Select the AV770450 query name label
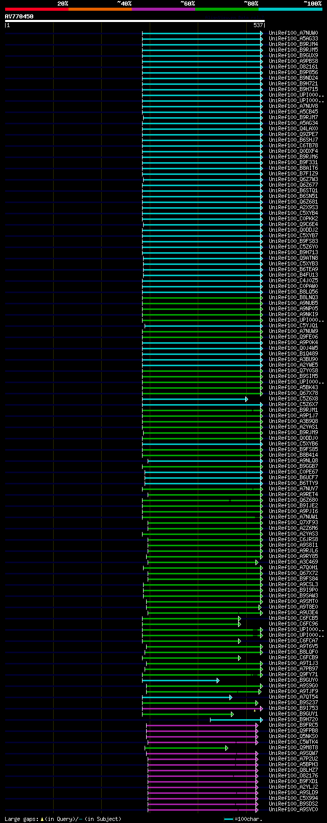Image resolution: width=327 pixels, height=823 pixels. tap(19, 16)
